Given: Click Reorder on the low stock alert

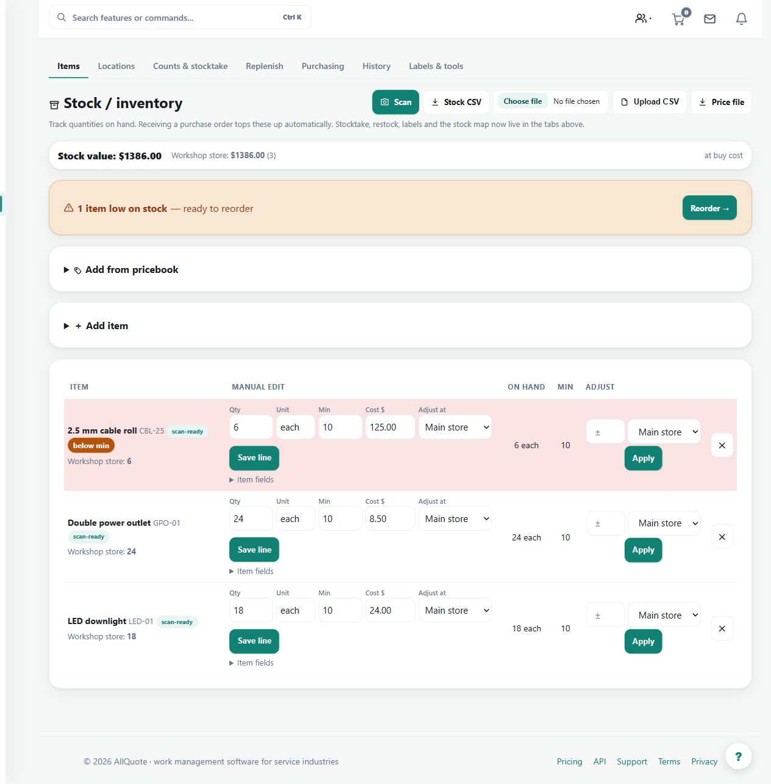Looking at the screenshot, I should tap(709, 208).
